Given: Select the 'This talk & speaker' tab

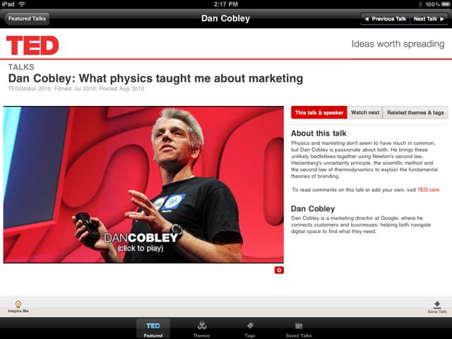Looking at the screenshot, I should tap(319, 112).
